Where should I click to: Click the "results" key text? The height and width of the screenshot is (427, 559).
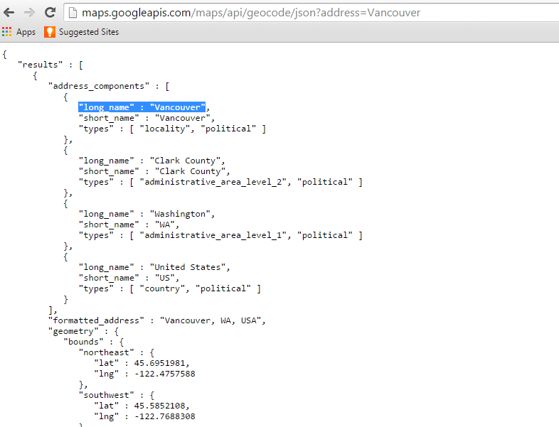point(41,65)
